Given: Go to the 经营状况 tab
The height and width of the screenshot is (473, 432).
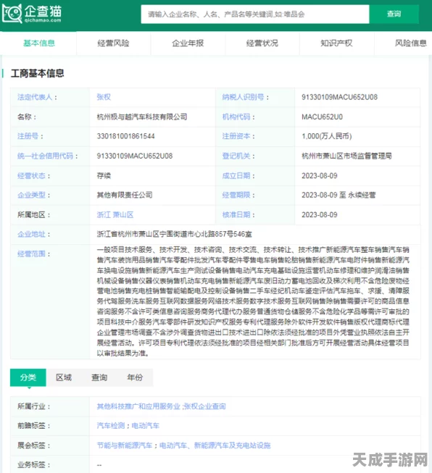Looking at the screenshot, I should coord(262,43).
